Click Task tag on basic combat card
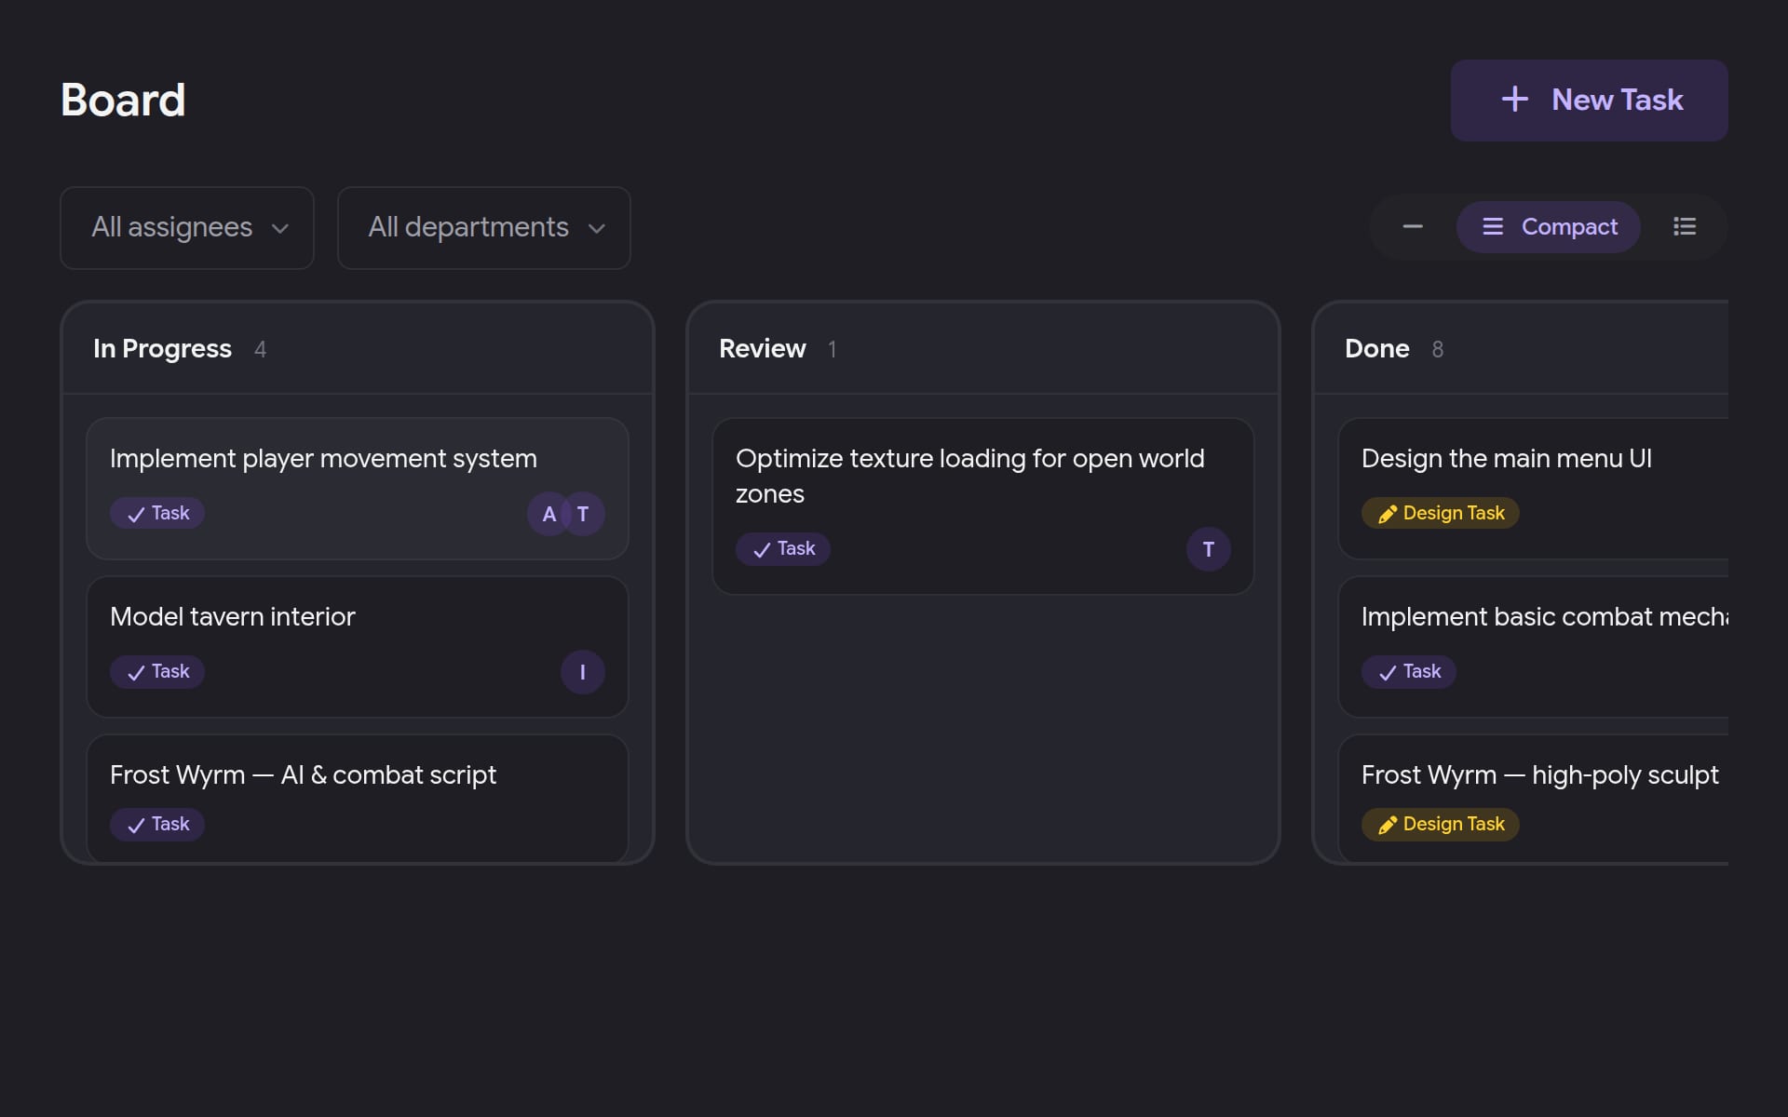The height and width of the screenshot is (1117, 1788). pos(1409,671)
